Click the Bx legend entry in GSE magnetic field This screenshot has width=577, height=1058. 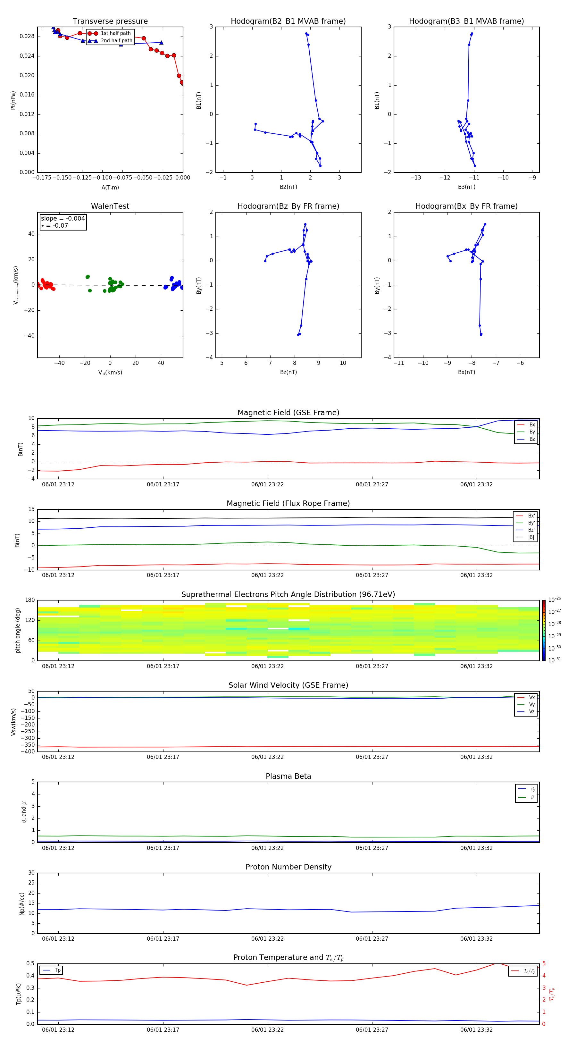(526, 425)
